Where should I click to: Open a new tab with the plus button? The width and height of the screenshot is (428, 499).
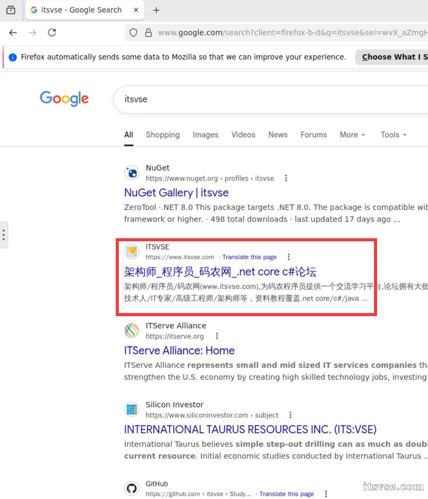(156, 10)
